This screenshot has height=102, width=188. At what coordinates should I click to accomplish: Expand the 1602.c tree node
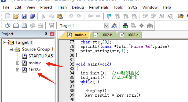pos(18,70)
